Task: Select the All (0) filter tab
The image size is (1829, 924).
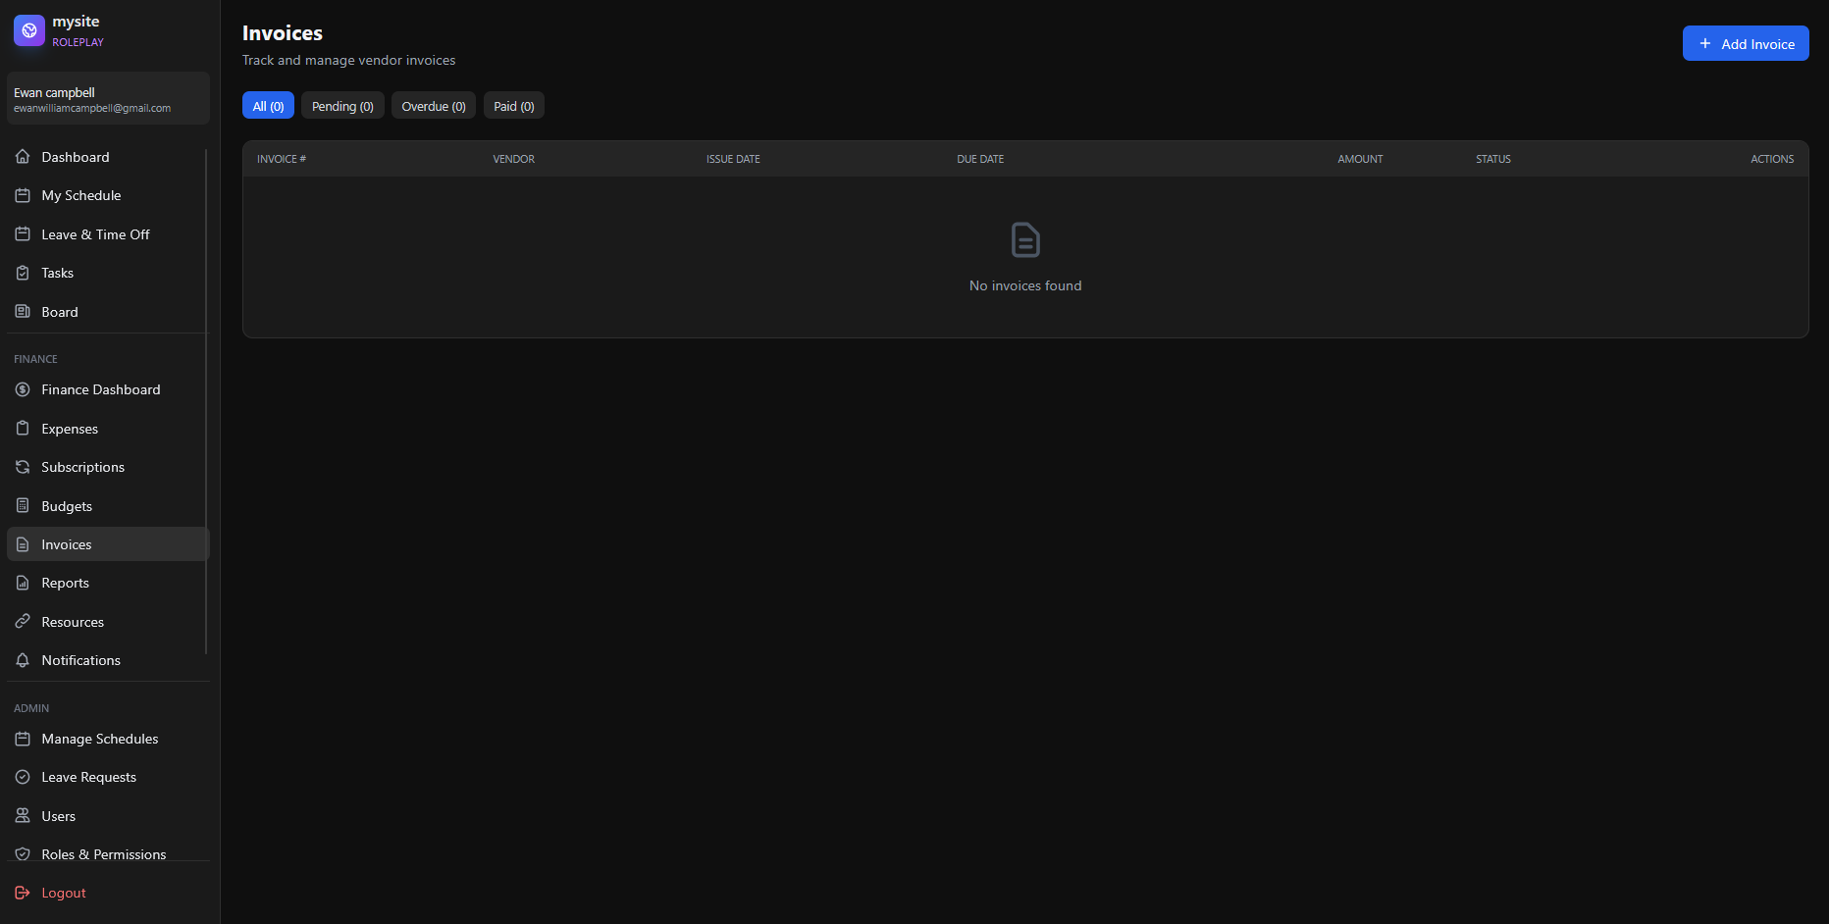Action: [x=268, y=106]
